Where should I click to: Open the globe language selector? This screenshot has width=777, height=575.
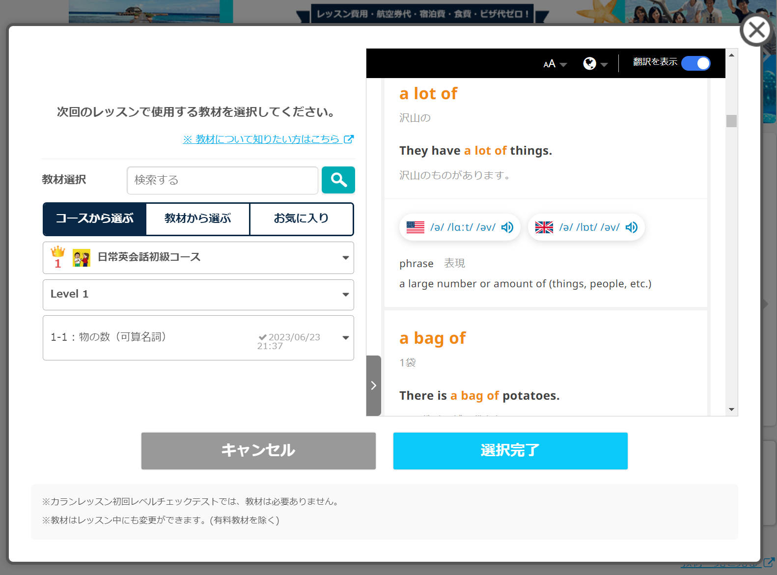coord(595,64)
